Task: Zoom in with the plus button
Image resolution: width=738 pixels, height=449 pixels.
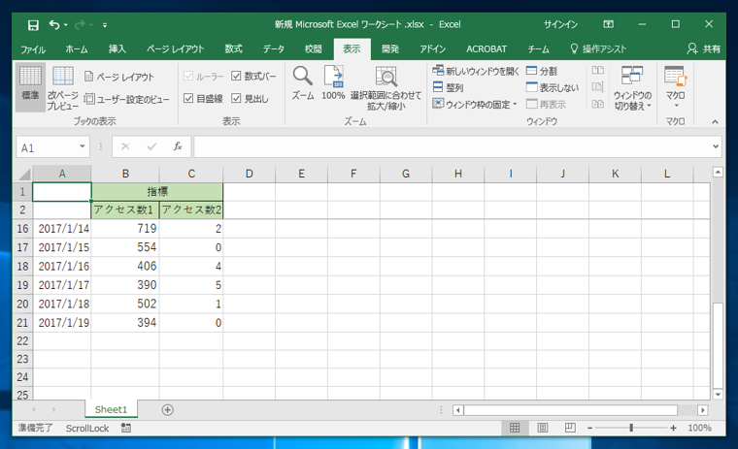Action: click(673, 428)
